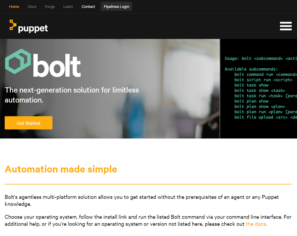The width and height of the screenshot is (297, 236).
Task: Click the "bolt file upload" line
Action: pos(266,117)
